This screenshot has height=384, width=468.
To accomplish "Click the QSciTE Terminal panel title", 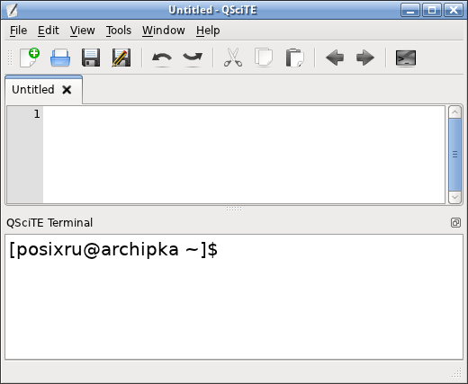I will [x=49, y=223].
